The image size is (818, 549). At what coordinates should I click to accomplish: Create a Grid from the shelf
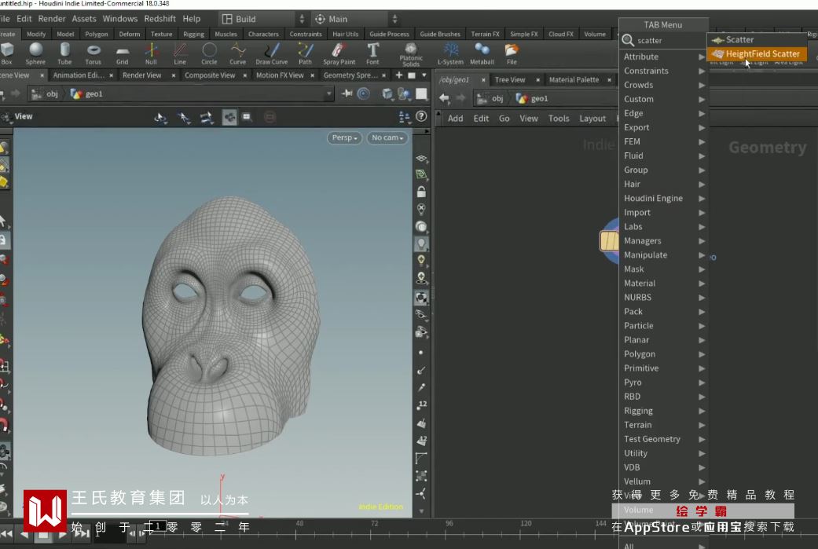pos(123,53)
